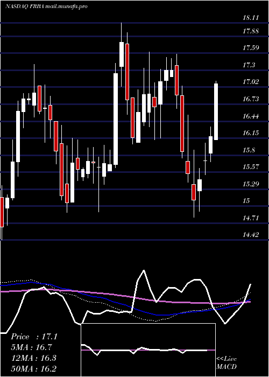Click the last tall white candlestick
Viewport: 269px width, 377px height.
point(216,112)
